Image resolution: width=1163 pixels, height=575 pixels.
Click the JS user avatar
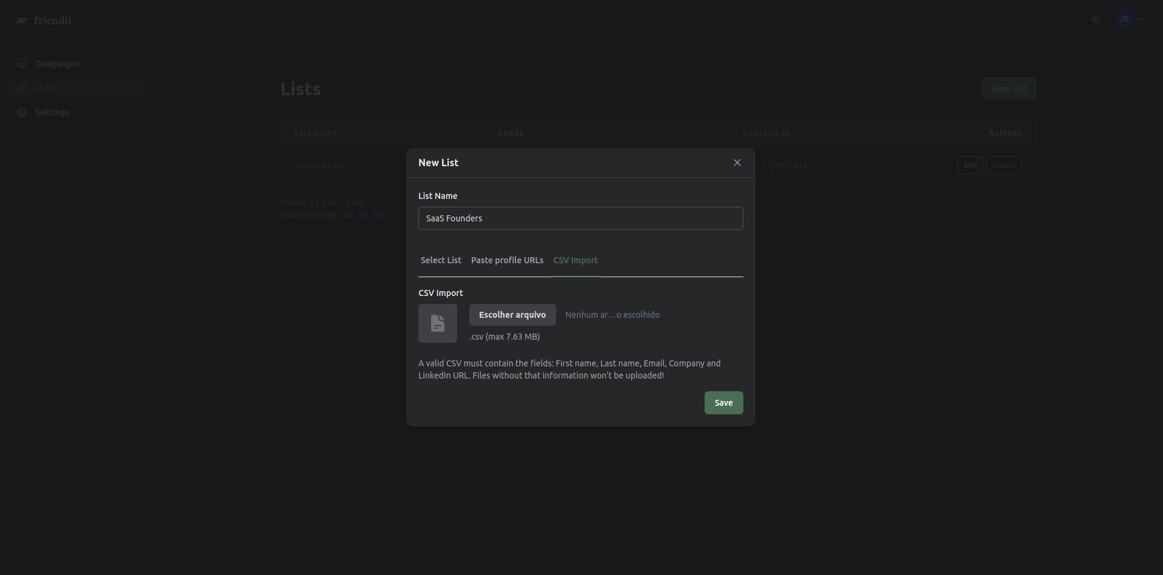1124,19
